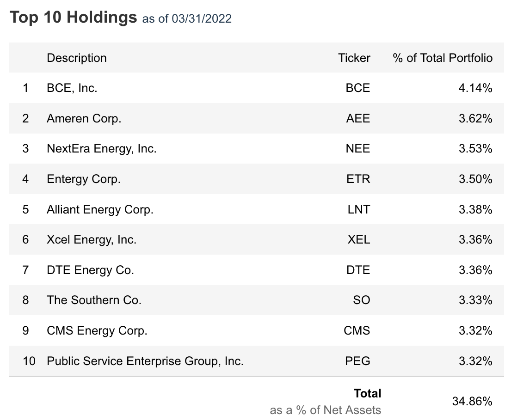Select Alliant Energy Corp. description
Viewport: 505px width, 415px height.
[100, 209]
